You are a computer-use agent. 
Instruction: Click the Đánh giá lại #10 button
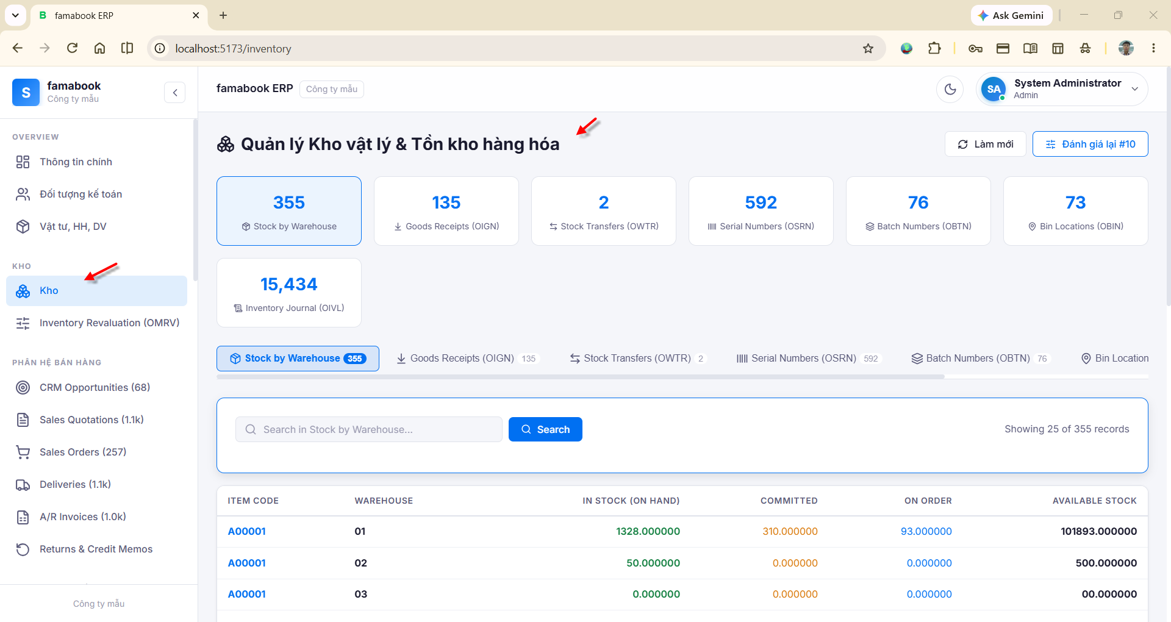click(x=1090, y=144)
